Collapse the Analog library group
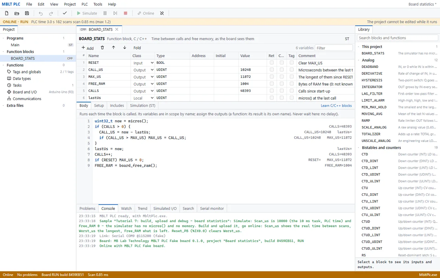The image size is (440, 278). [x=359, y=60]
